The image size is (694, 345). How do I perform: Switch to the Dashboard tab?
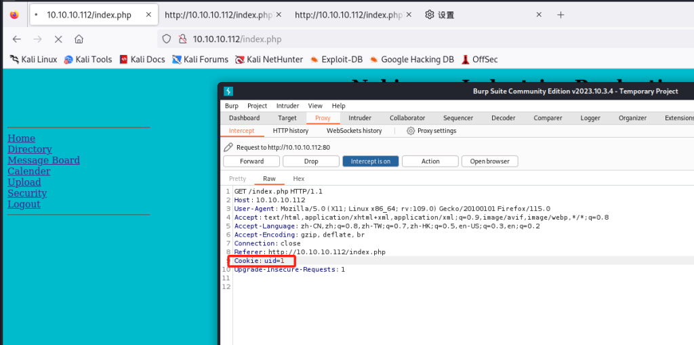pos(244,118)
